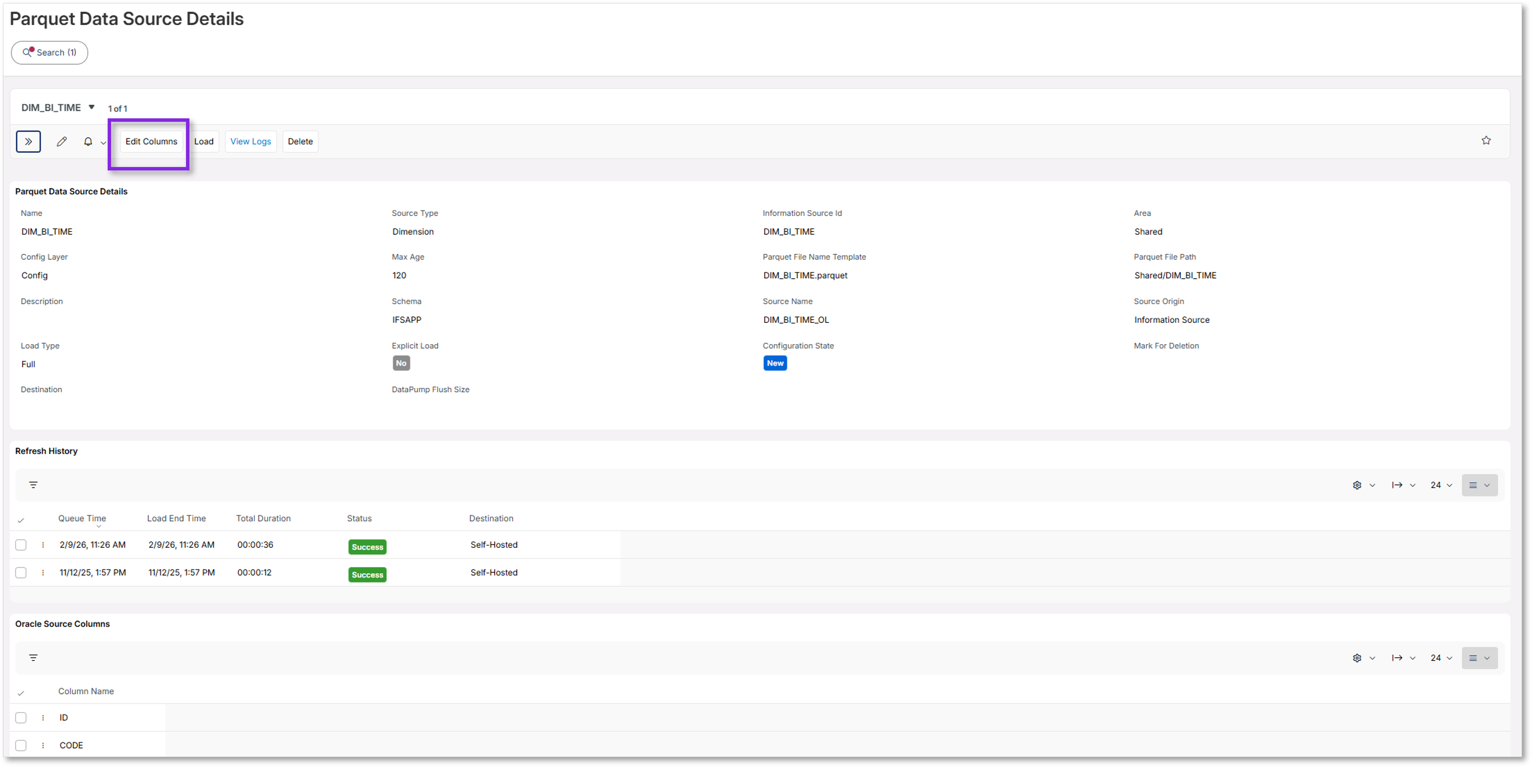Click the Load button

(x=203, y=141)
